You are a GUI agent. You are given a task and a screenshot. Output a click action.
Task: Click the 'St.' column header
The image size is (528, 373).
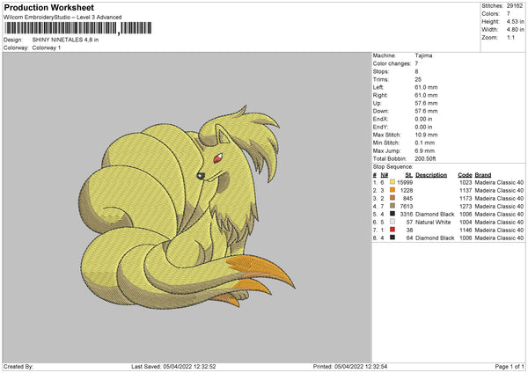point(409,175)
